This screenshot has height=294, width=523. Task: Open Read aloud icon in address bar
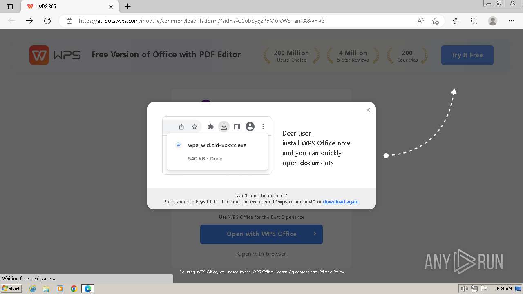[x=420, y=21]
